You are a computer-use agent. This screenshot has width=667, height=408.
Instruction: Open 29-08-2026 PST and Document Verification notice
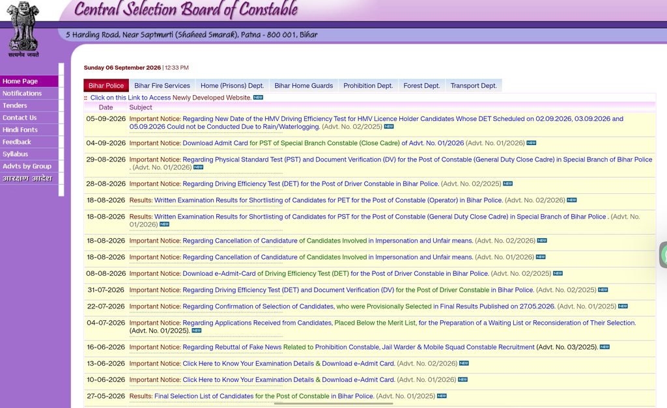pyautogui.click(x=391, y=163)
